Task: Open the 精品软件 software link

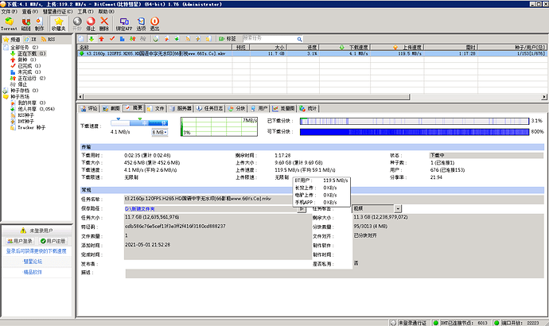Action: point(33,272)
